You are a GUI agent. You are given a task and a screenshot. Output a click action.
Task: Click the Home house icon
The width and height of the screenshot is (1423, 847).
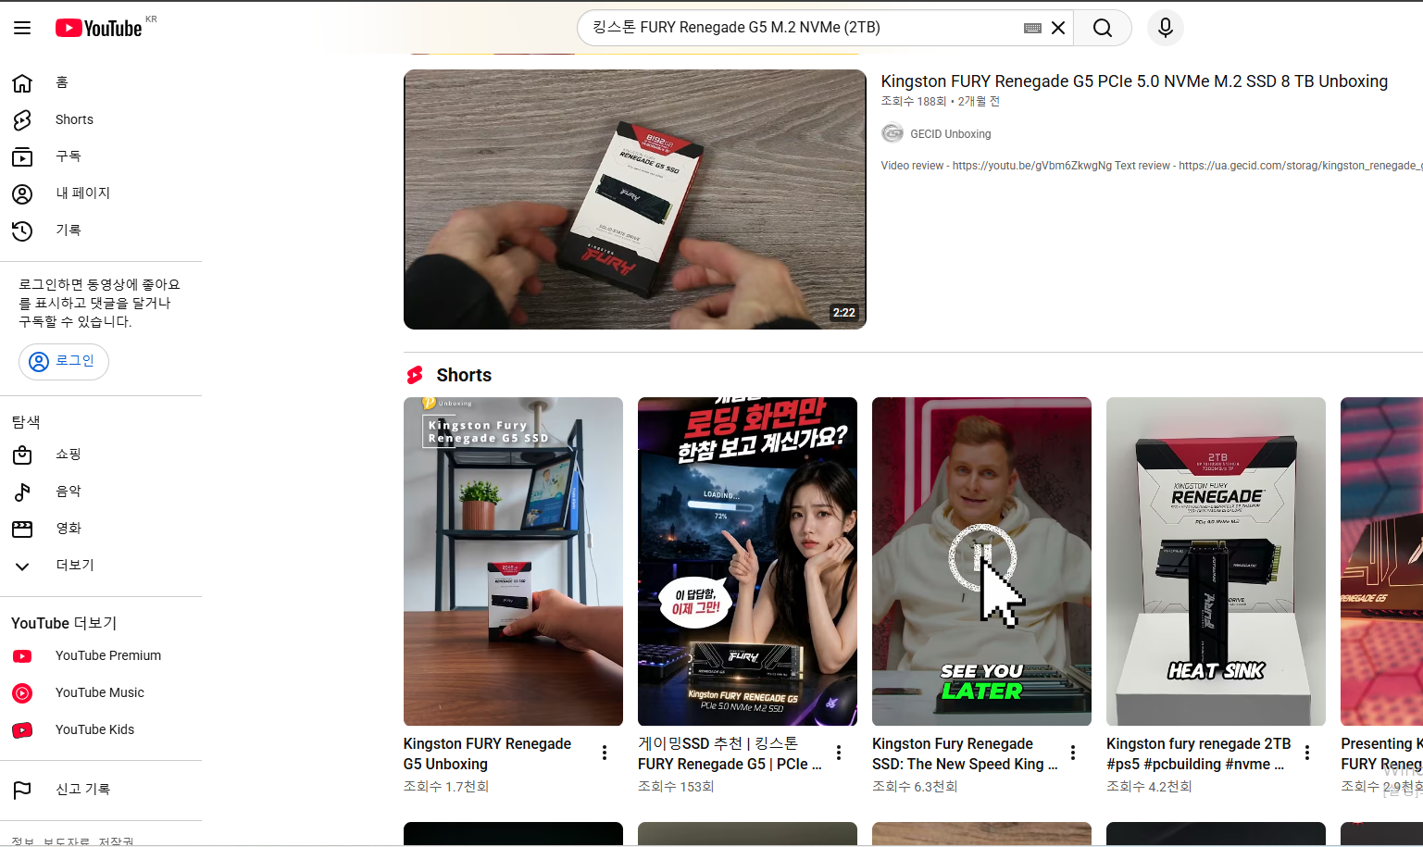[22, 82]
